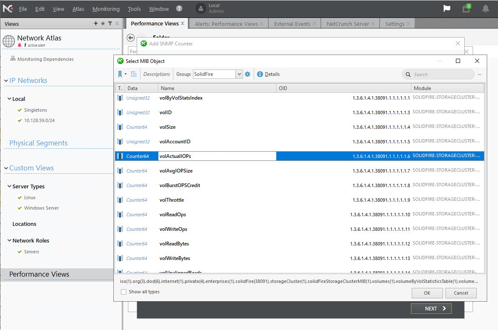This screenshot has height=330, width=498.
Task: Click the OK button
Action: coord(427,293)
